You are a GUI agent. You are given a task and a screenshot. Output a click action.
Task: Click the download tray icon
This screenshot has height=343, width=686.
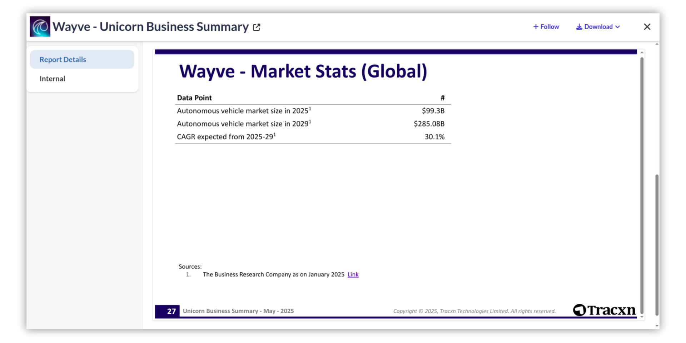tap(579, 27)
